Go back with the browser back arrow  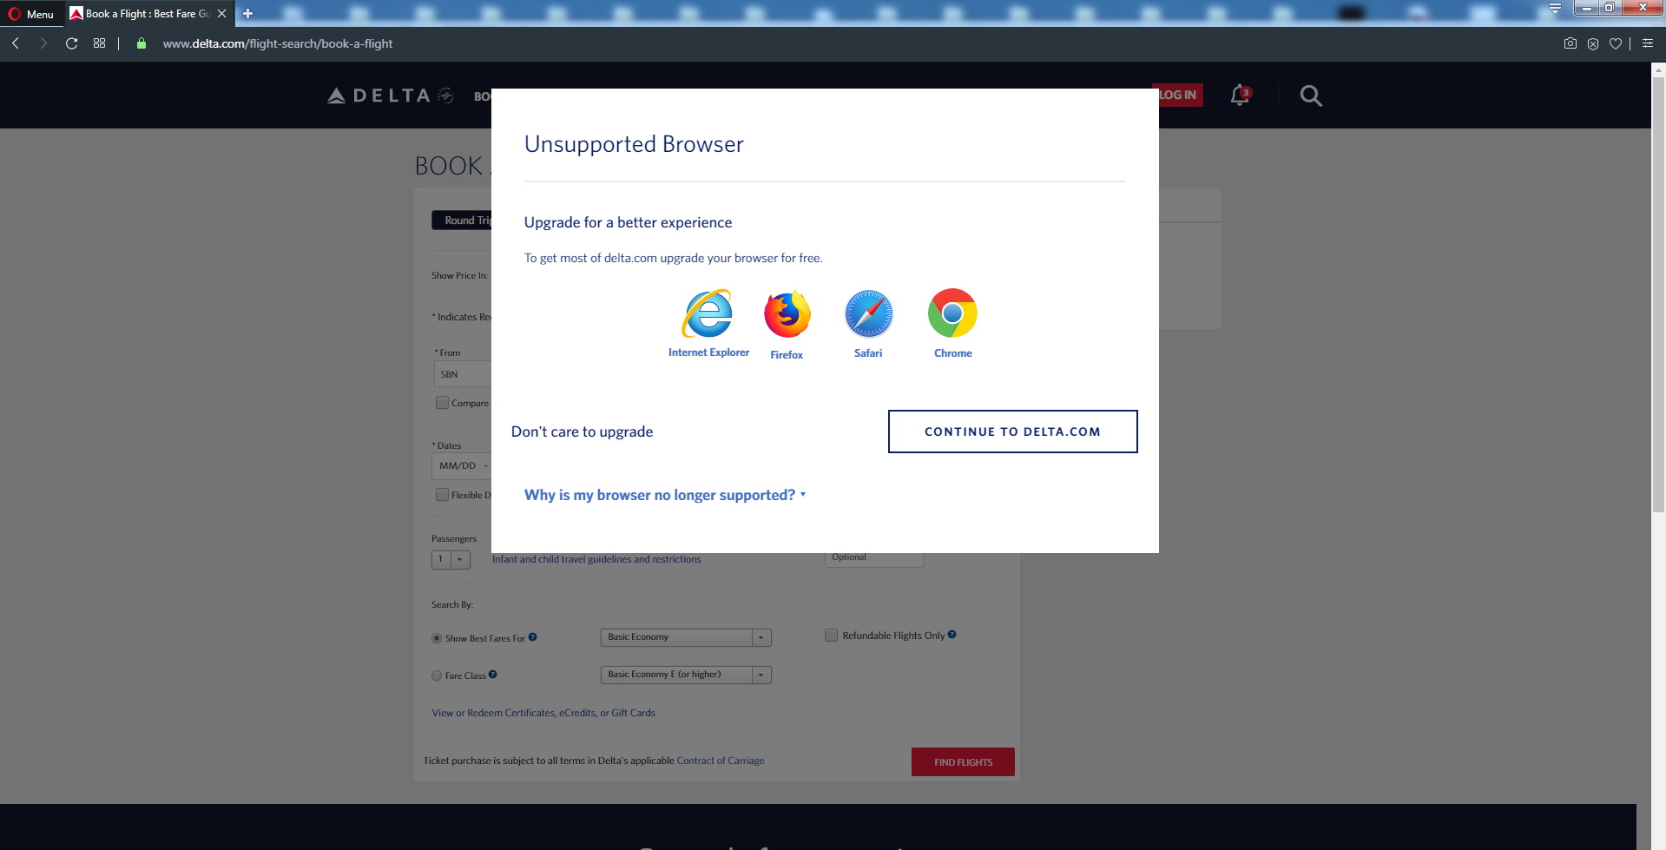(16, 43)
